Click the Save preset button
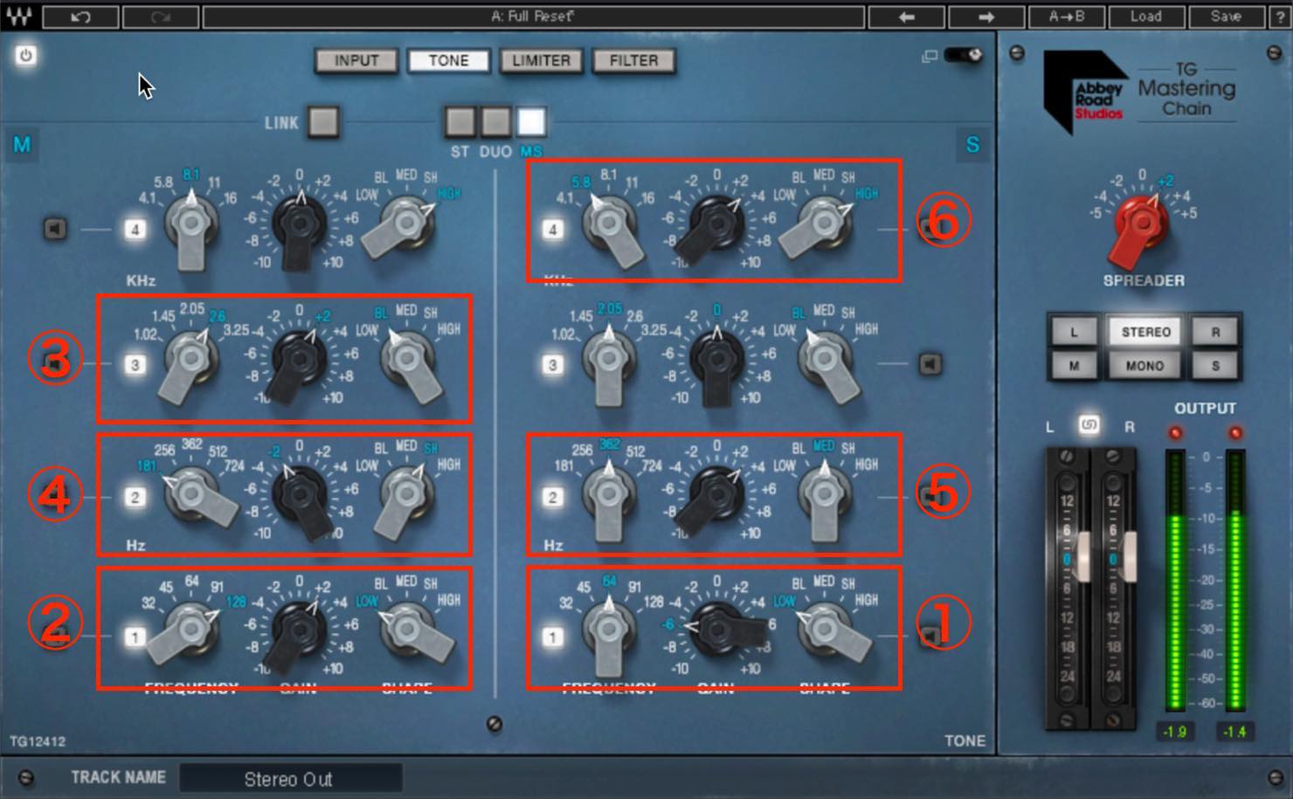1293x799 pixels. tap(1226, 17)
